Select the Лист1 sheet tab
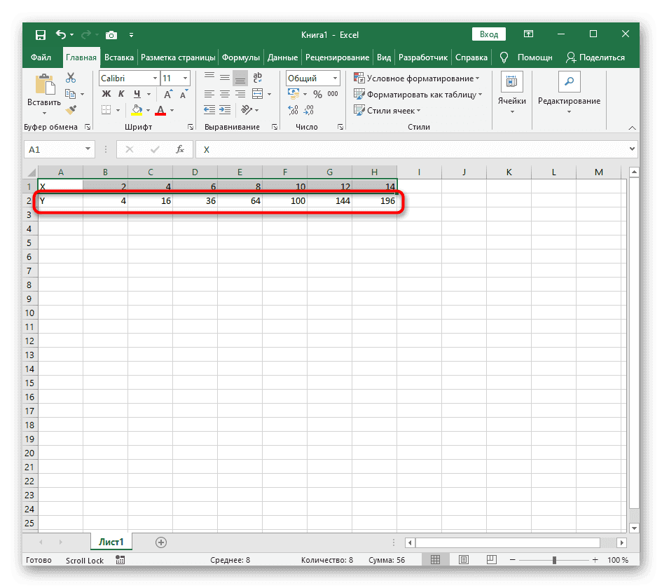The height and width of the screenshot is (588, 662). click(111, 542)
